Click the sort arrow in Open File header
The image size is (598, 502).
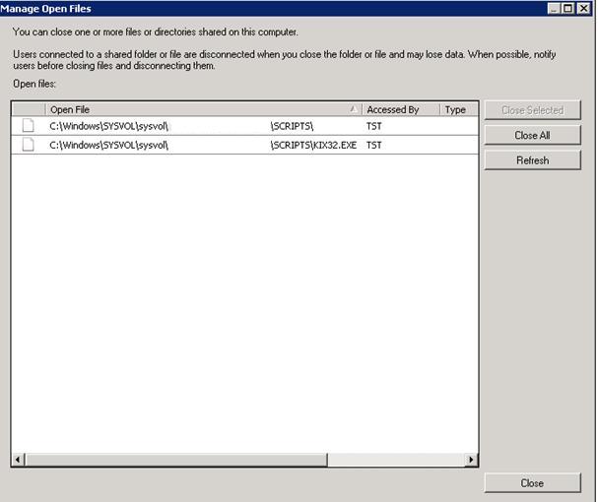pos(354,109)
